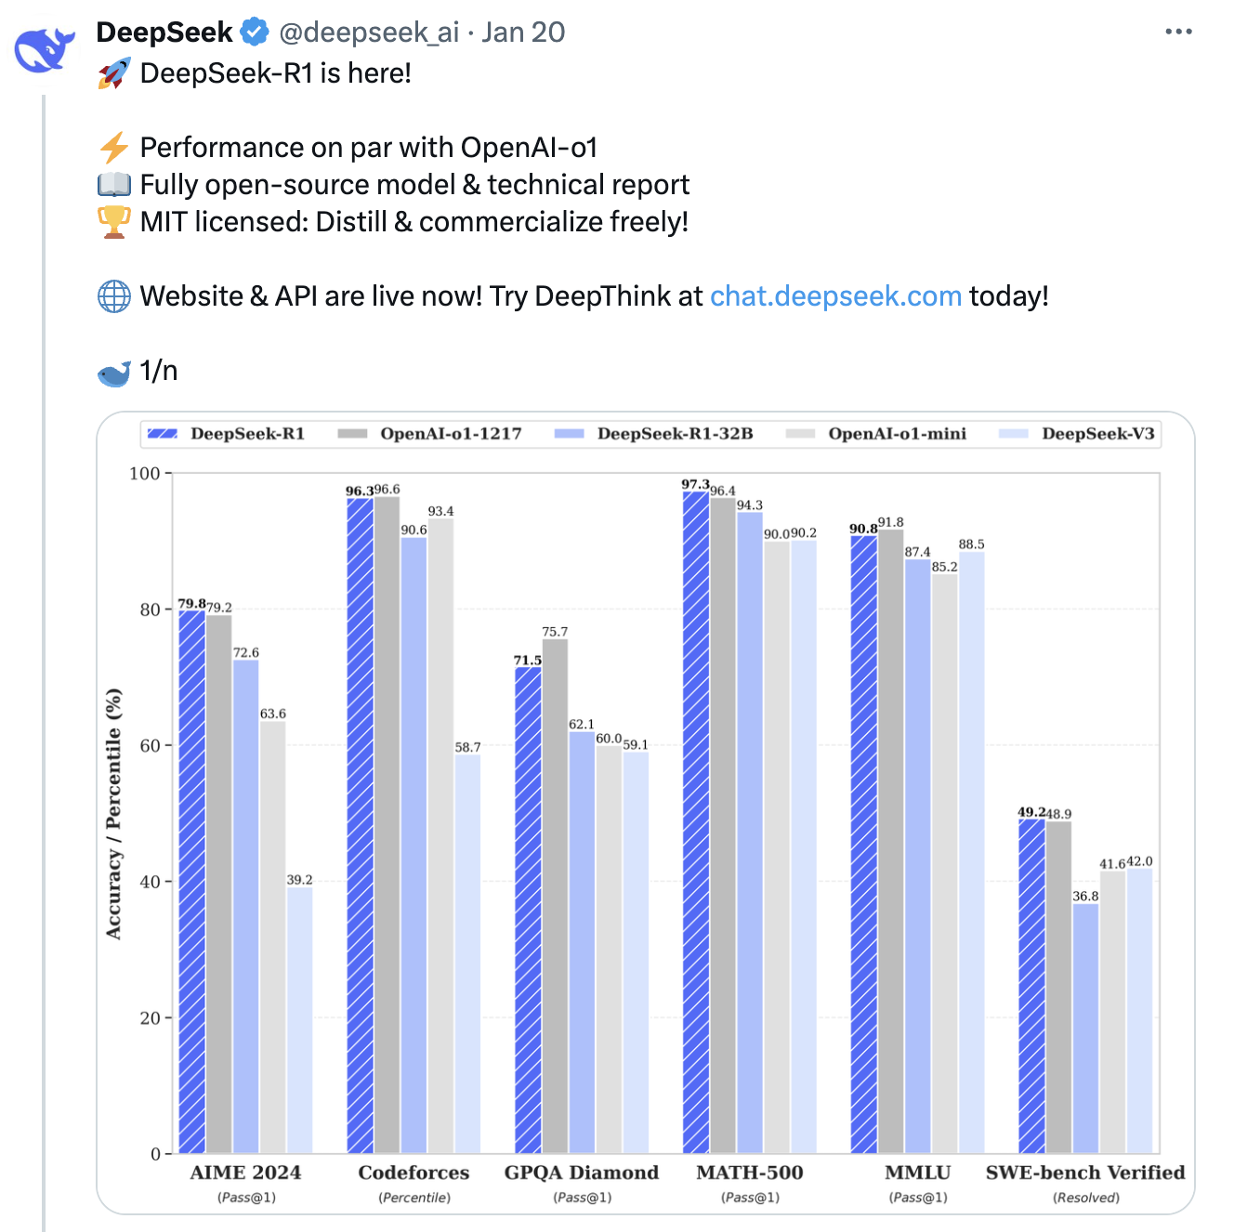Click the whale emoji beside 1/n
The image size is (1234, 1232).
click(x=114, y=373)
